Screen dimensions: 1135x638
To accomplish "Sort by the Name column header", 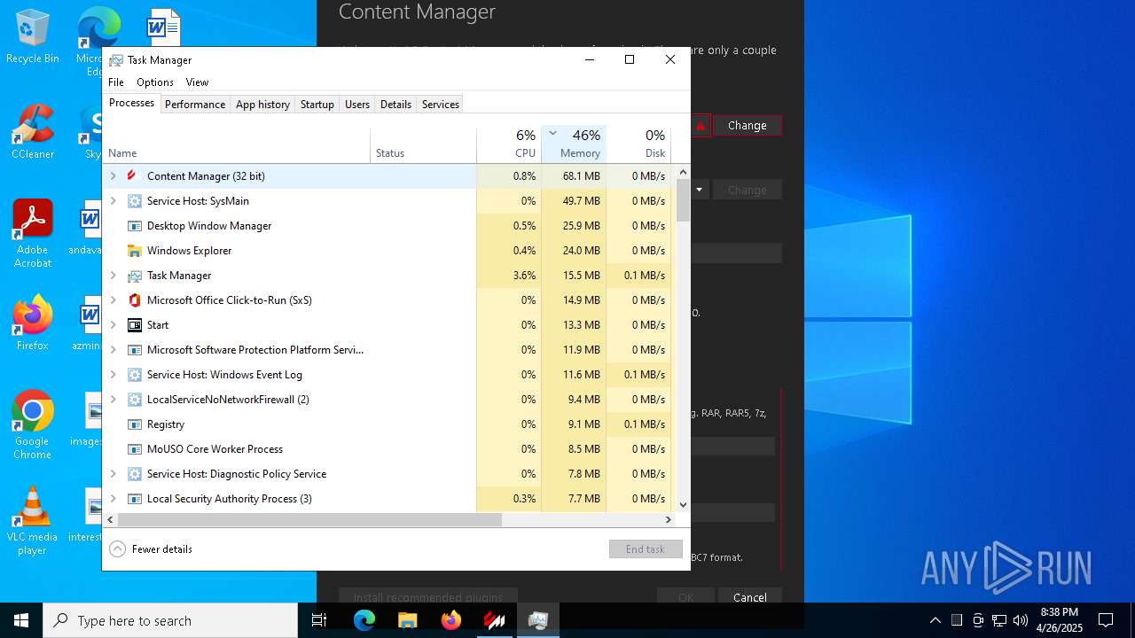I will (237, 144).
